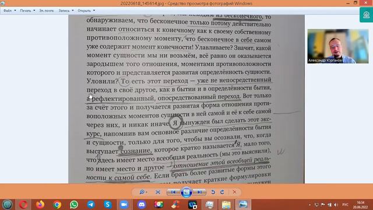373x210 pixels.
Task: Switch to Zoom in the taskbar
Action: [x=124, y=204]
